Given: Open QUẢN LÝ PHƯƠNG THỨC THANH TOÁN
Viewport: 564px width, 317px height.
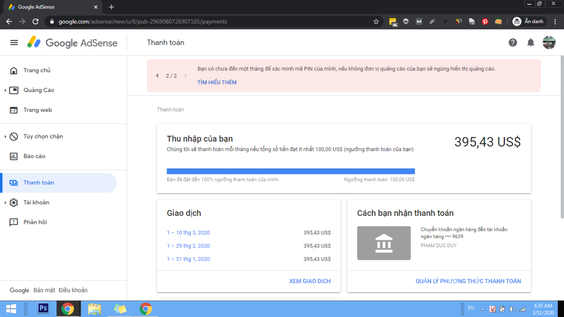Looking at the screenshot, I should click(468, 281).
